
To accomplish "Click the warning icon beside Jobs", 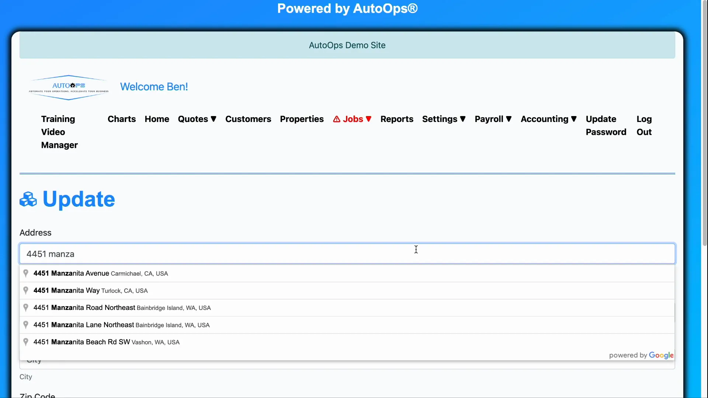I will (x=337, y=119).
